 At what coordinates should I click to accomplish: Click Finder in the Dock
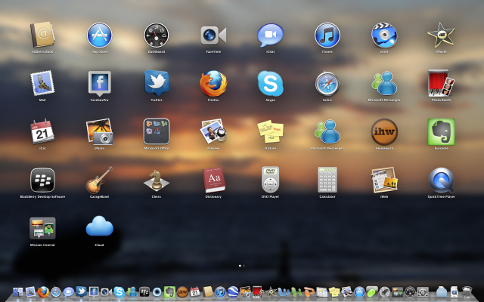coord(18,291)
